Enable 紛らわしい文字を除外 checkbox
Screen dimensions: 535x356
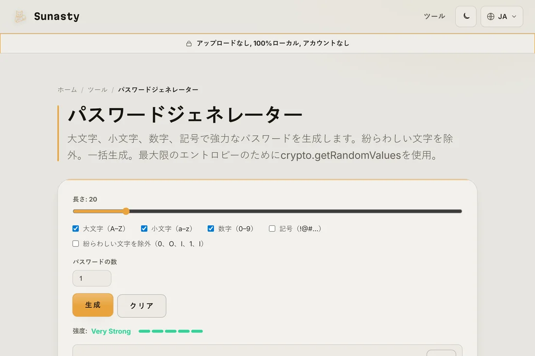point(76,244)
